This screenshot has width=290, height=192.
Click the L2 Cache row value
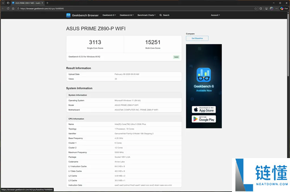click(x=120, y=176)
